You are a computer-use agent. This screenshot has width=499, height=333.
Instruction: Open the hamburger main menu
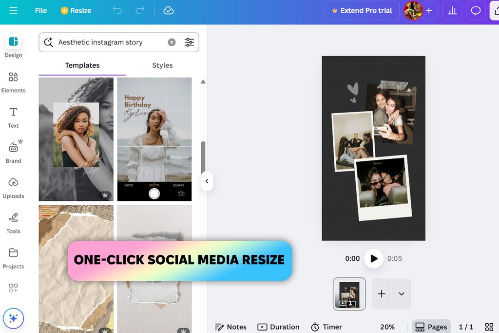[x=13, y=11]
